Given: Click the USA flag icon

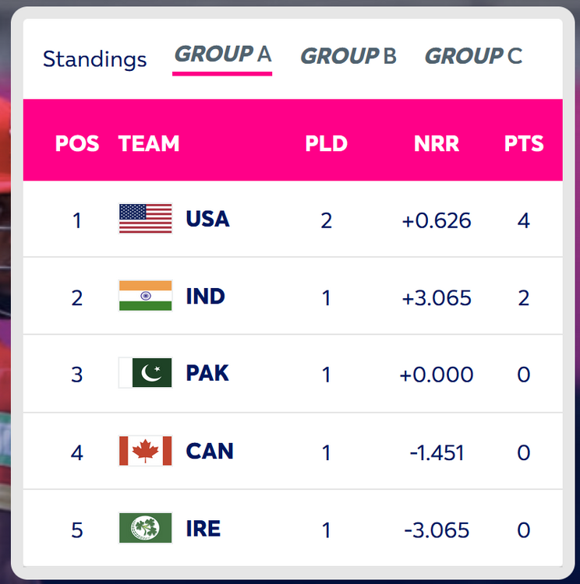Looking at the screenshot, I should (145, 219).
